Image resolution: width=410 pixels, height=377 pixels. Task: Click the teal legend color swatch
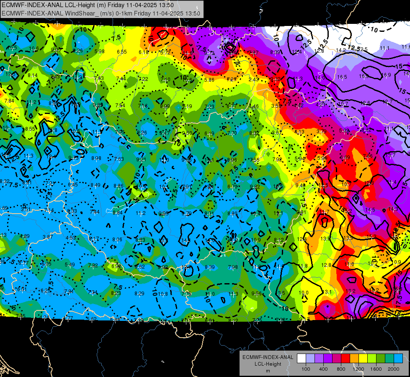(x=389, y=359)
